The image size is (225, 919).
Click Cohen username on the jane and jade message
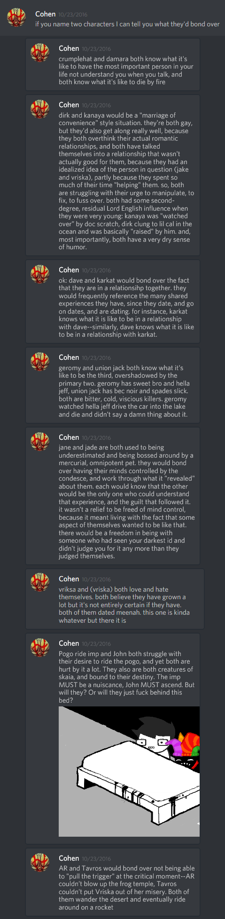pos(69,437)
